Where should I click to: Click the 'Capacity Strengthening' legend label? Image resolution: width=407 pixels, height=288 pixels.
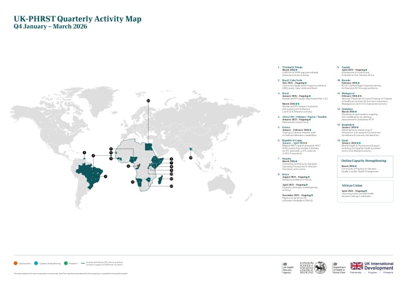tap(50, 264)
